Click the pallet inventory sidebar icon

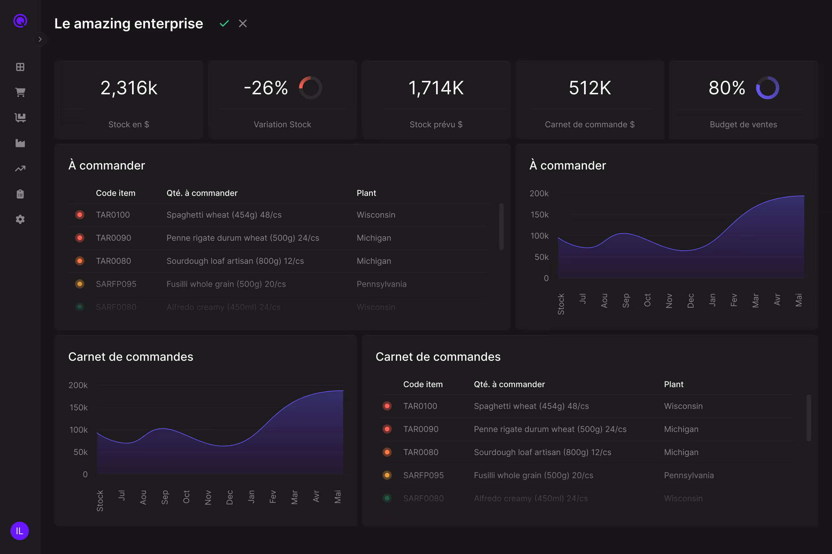[x=20, y=118]
